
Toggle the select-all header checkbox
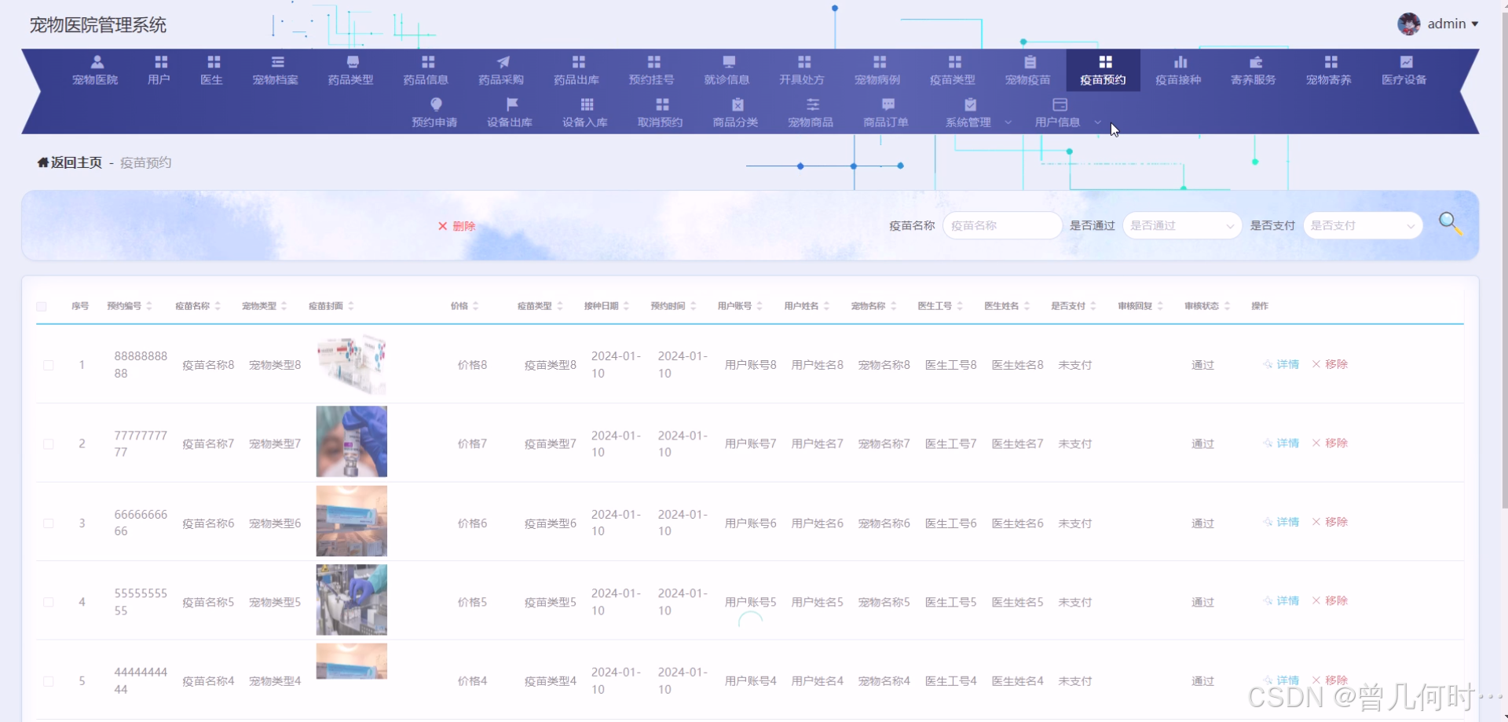pyautogui.click(x=42, y=306)
